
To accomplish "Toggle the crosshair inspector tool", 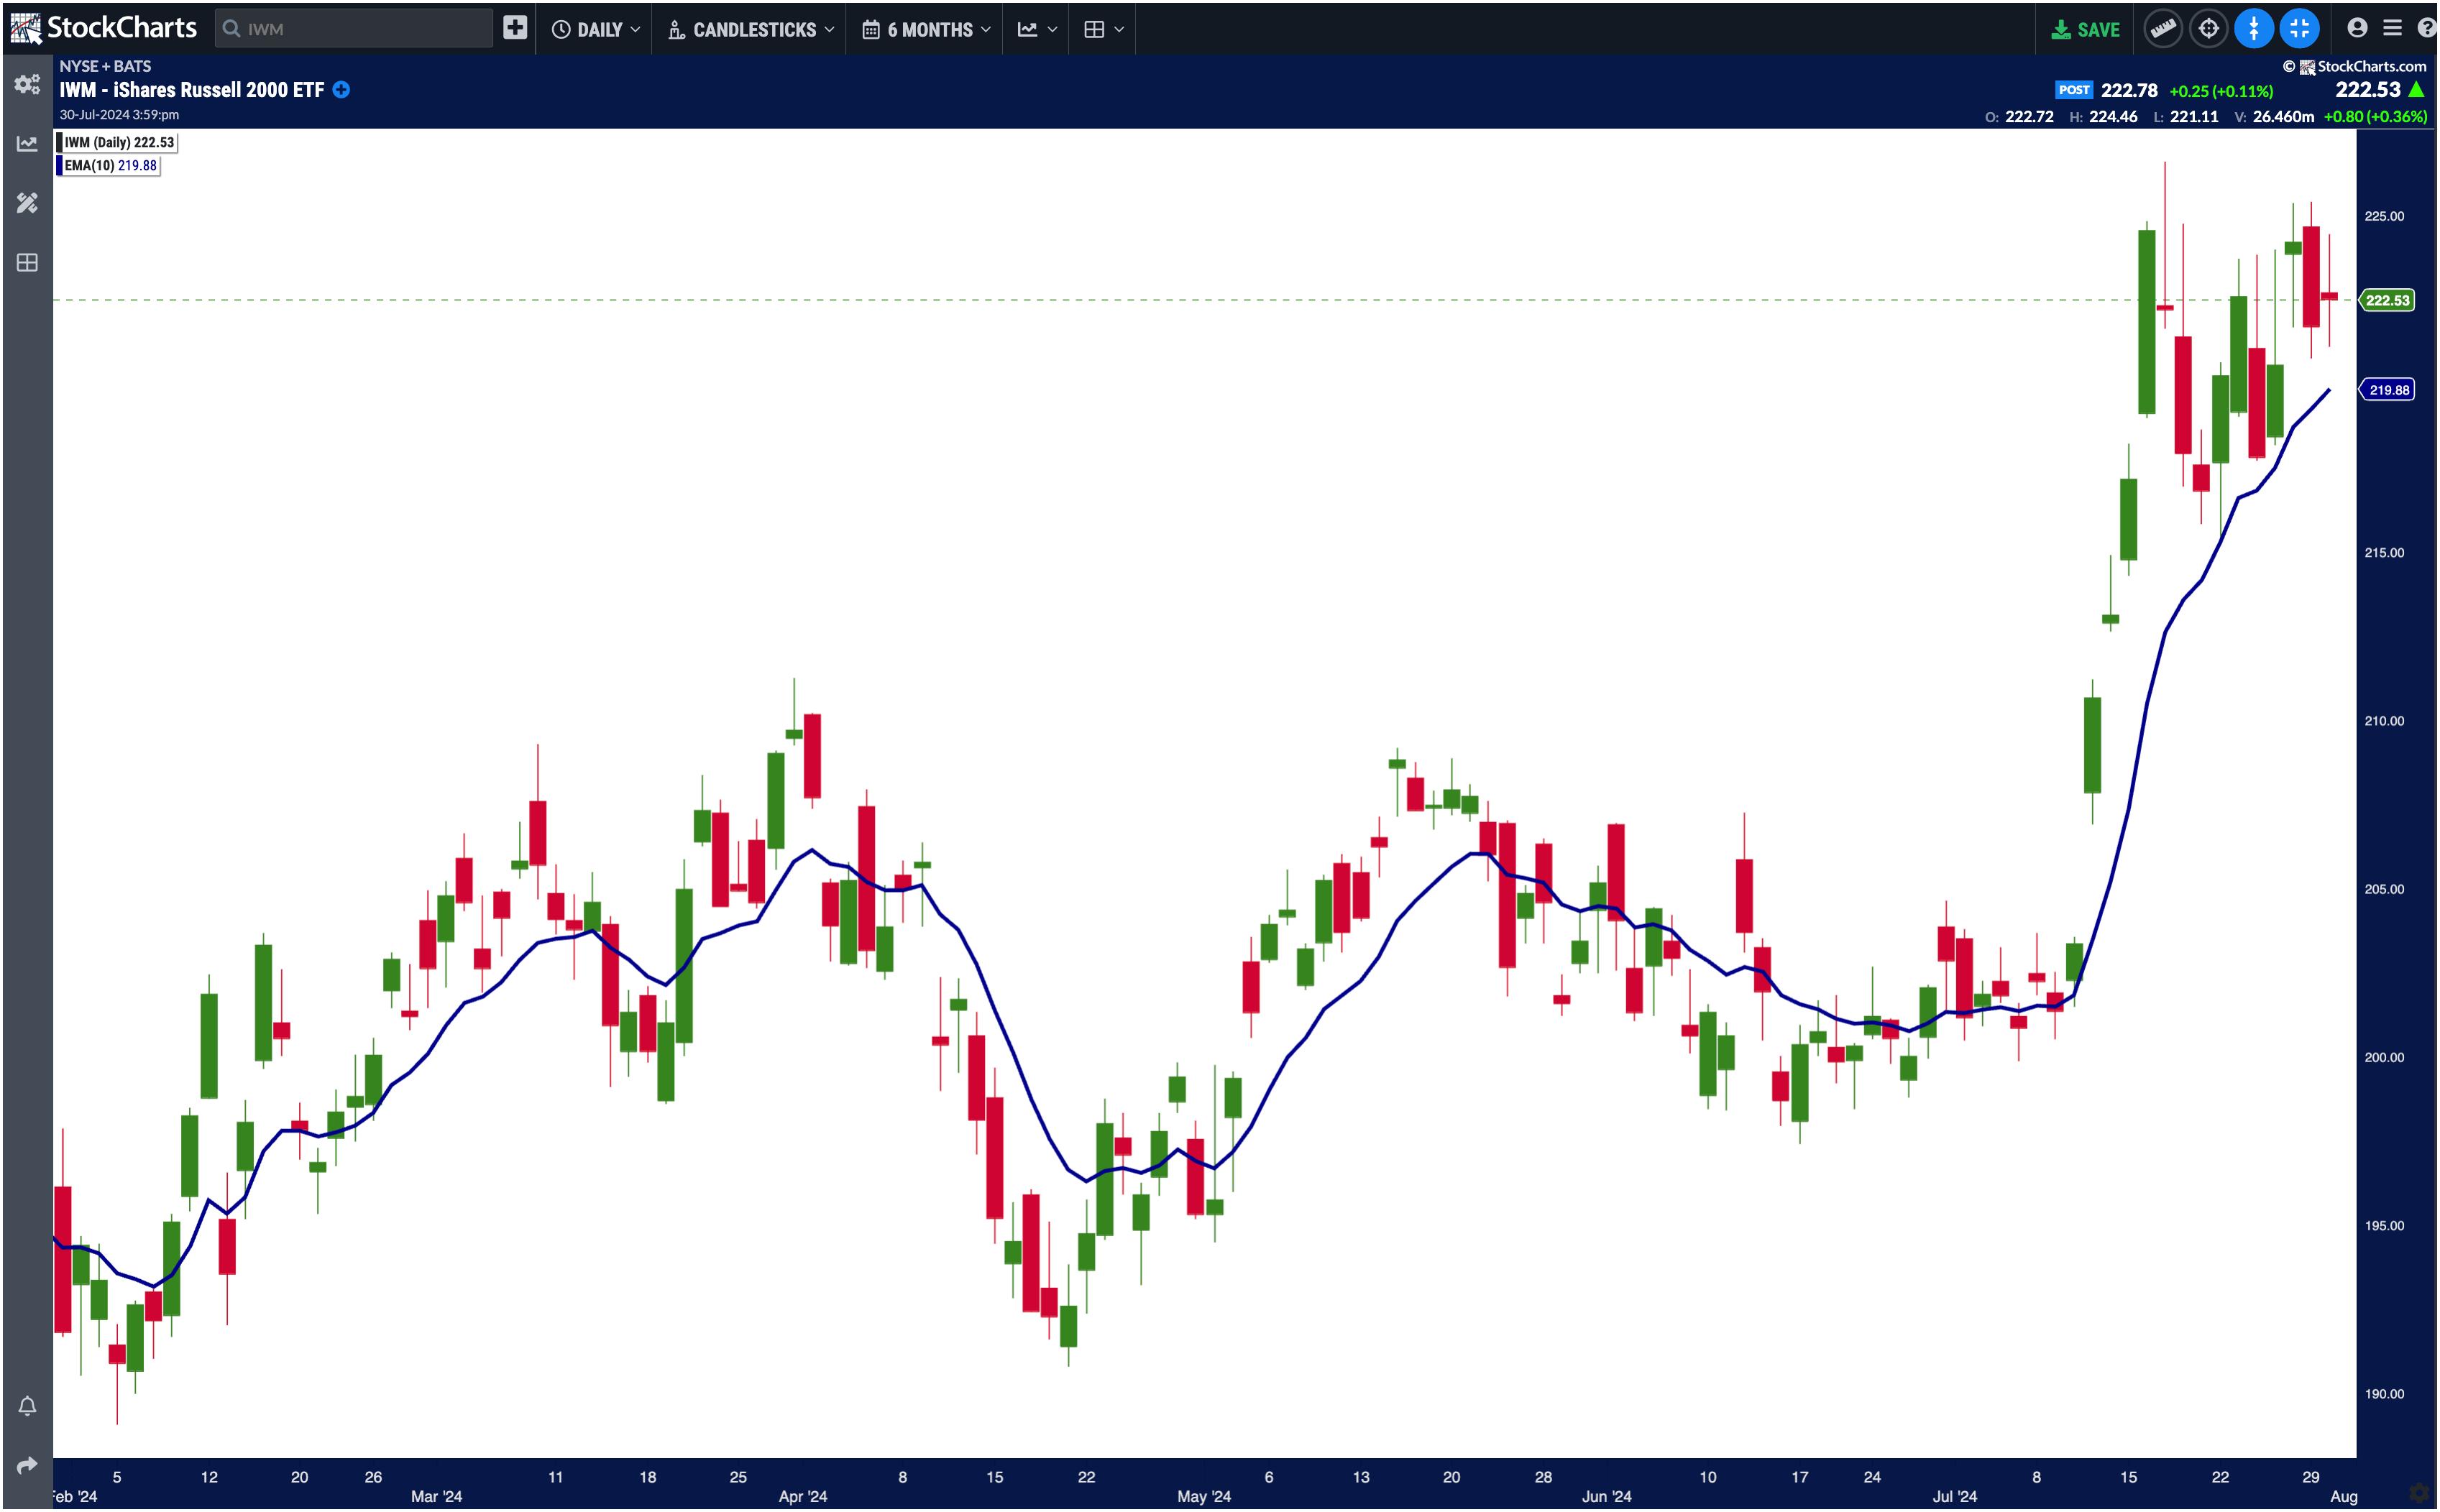I will point(2208,28).
